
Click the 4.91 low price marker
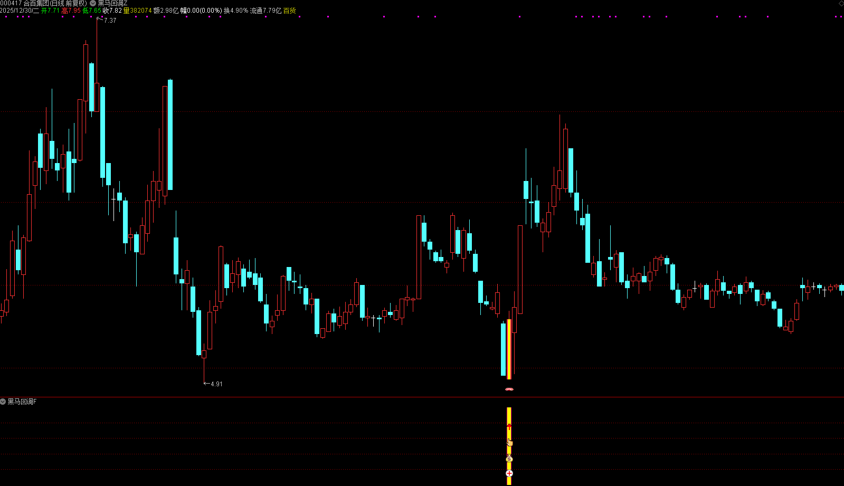(216, 384)
